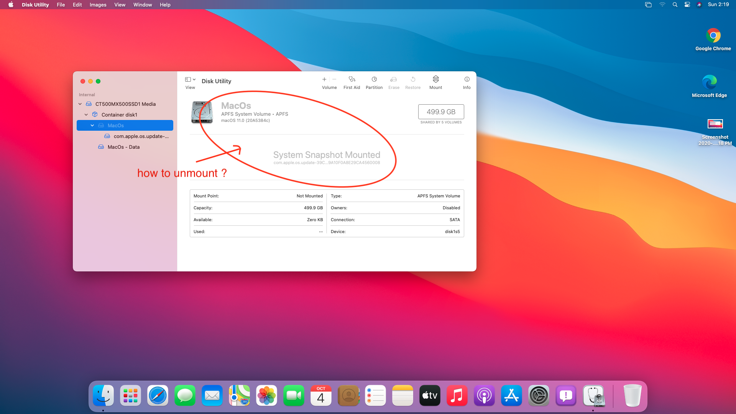
Task: Open Safari from the Dock
Action: [x=158, y=396]
